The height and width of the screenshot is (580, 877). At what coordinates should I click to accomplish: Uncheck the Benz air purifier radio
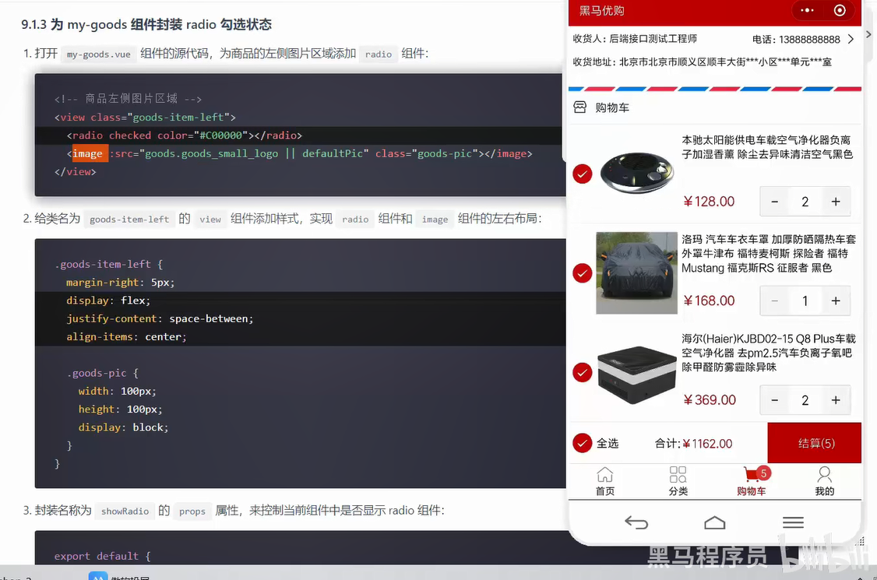(583, 174)
